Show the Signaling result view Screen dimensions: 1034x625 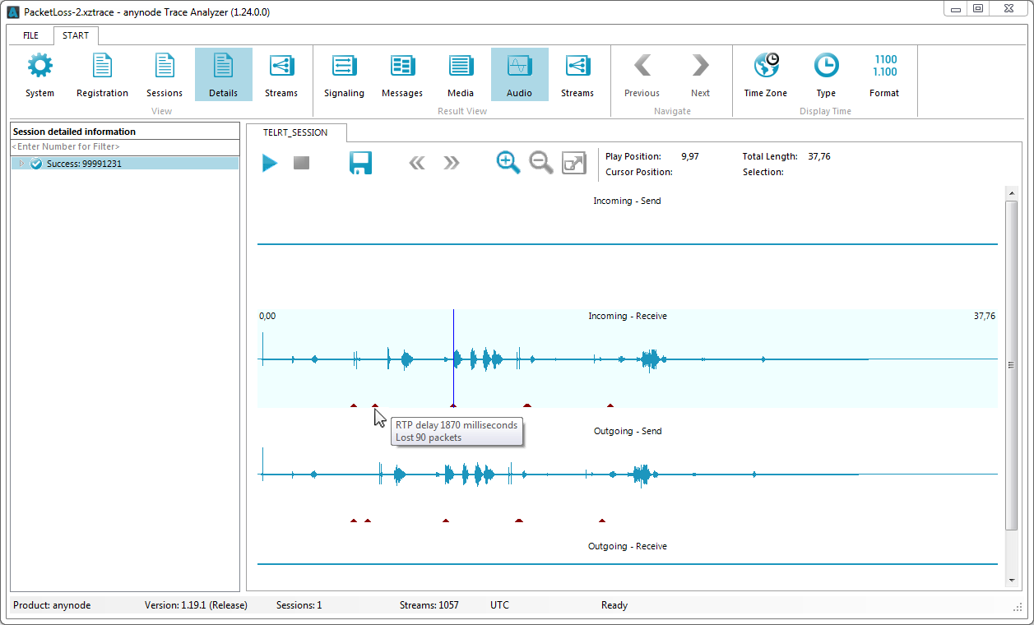click(x=344, y=75)
